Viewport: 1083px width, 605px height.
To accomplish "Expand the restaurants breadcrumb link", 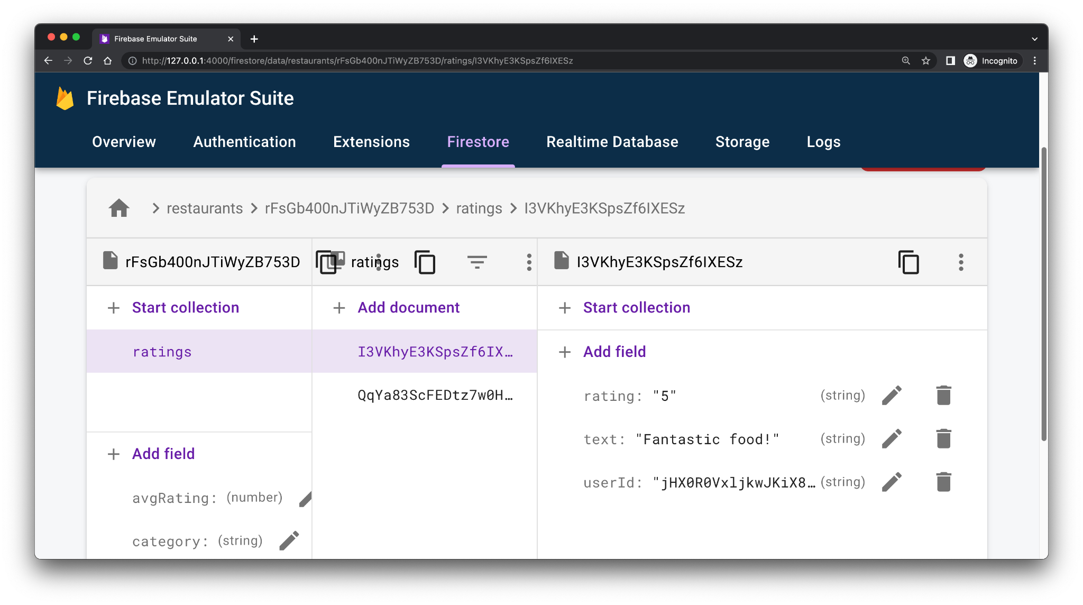I will click(205, 208).
